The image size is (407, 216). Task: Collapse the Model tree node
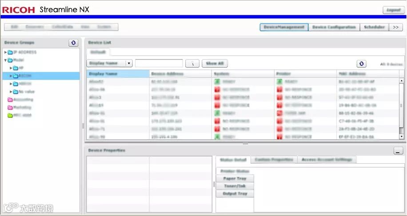point(5,60)
